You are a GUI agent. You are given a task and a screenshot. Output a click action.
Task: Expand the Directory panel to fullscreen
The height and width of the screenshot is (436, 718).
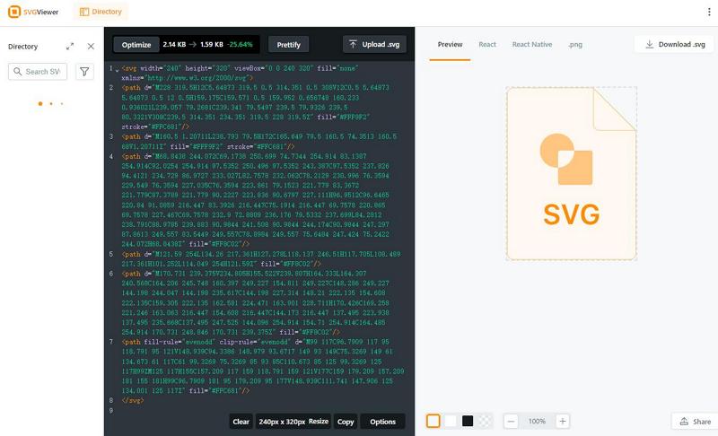70,47
